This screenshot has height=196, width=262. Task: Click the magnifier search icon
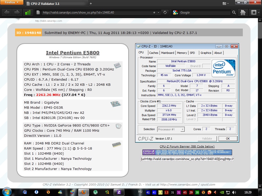(234, 13)
